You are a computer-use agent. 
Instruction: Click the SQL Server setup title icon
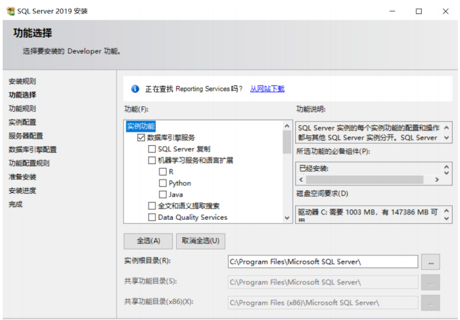pos(11,11)
